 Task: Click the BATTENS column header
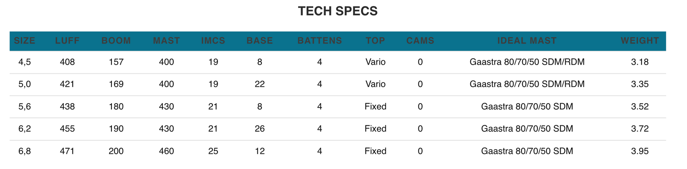point(320,41)
